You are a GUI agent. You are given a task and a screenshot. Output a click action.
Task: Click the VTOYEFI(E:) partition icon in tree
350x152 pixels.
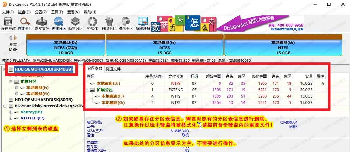(x=16, y=118)
